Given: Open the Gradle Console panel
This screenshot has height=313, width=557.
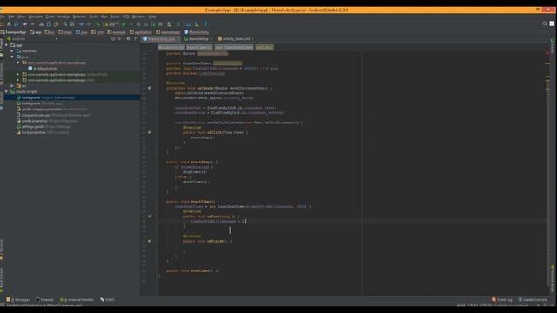Looking at the screenshot, I should click(x=532, y=299).
